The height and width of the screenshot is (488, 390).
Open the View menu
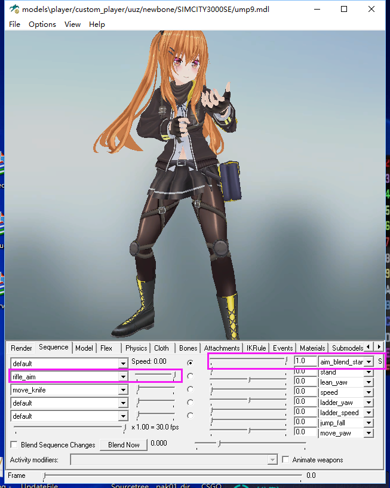(72, 24)
